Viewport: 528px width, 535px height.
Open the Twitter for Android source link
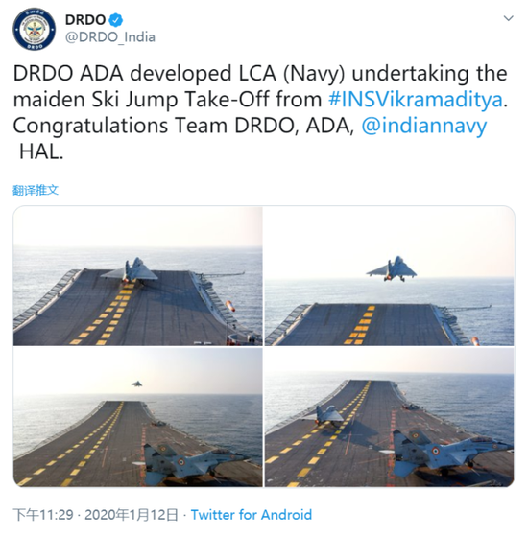click(252, 515)
